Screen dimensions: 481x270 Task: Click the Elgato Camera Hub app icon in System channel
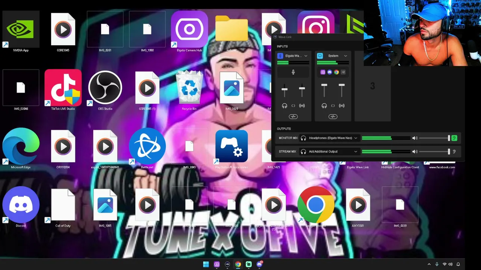coord(323,72)
